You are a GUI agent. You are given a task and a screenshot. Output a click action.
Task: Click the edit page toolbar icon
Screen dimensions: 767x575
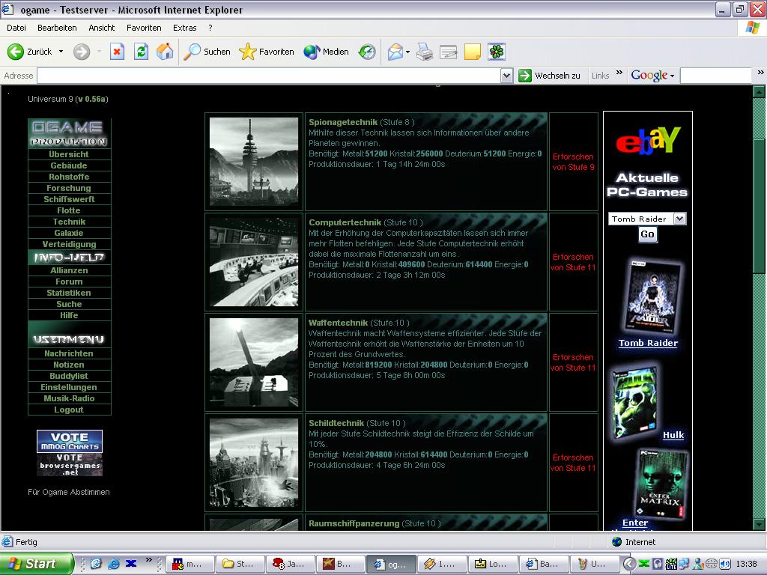[448, 52]
